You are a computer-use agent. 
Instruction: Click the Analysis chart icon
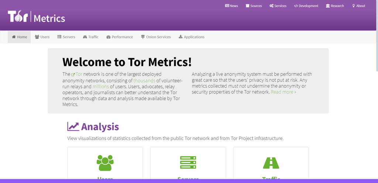[x=73, y=126]
